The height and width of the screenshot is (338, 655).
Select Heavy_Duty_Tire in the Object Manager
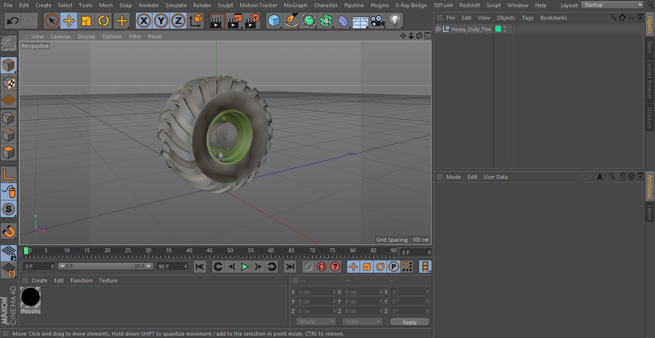pyautogui.click(x=471, y=29)
